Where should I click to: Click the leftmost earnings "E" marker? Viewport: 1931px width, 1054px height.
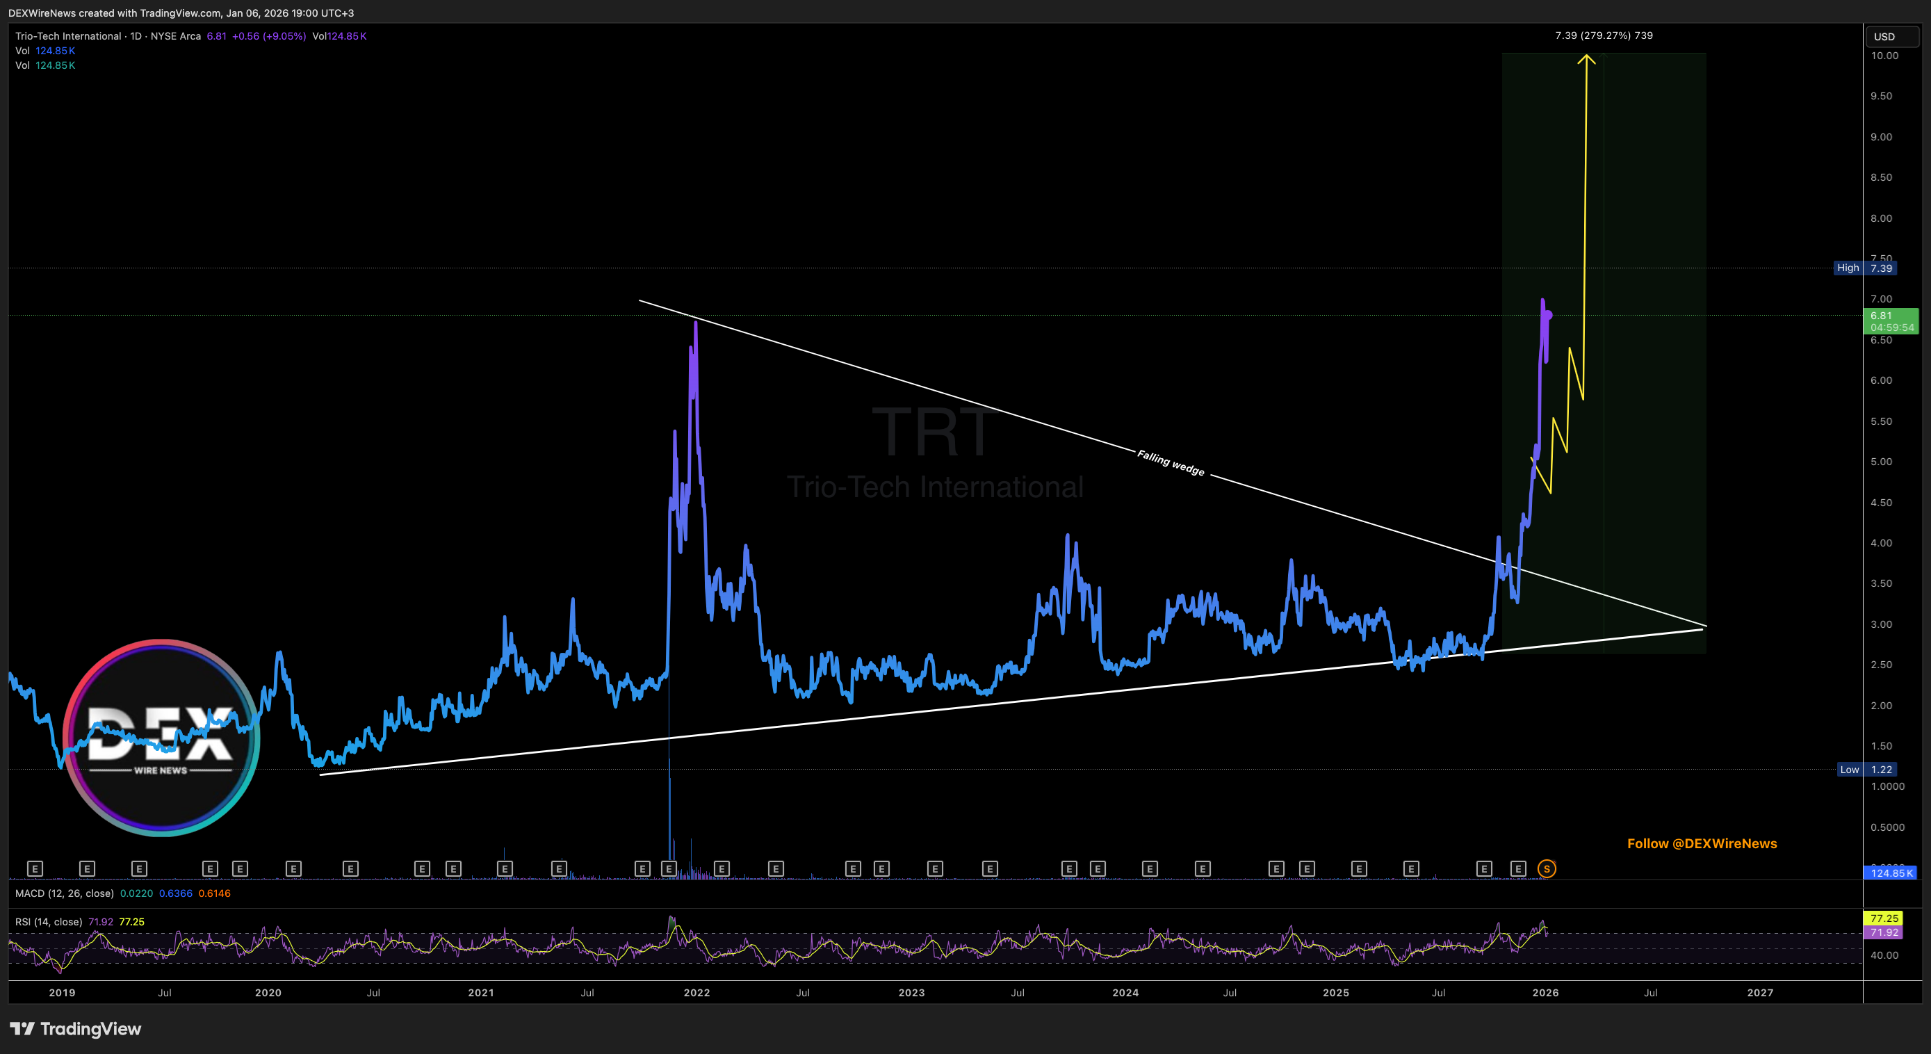point(35,868)
